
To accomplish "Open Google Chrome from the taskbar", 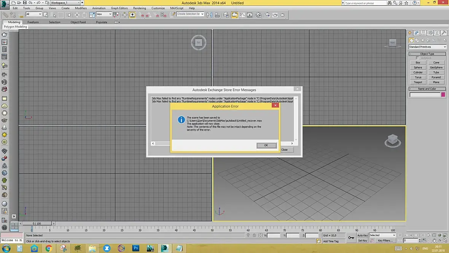I will click(x=49, y=248).
